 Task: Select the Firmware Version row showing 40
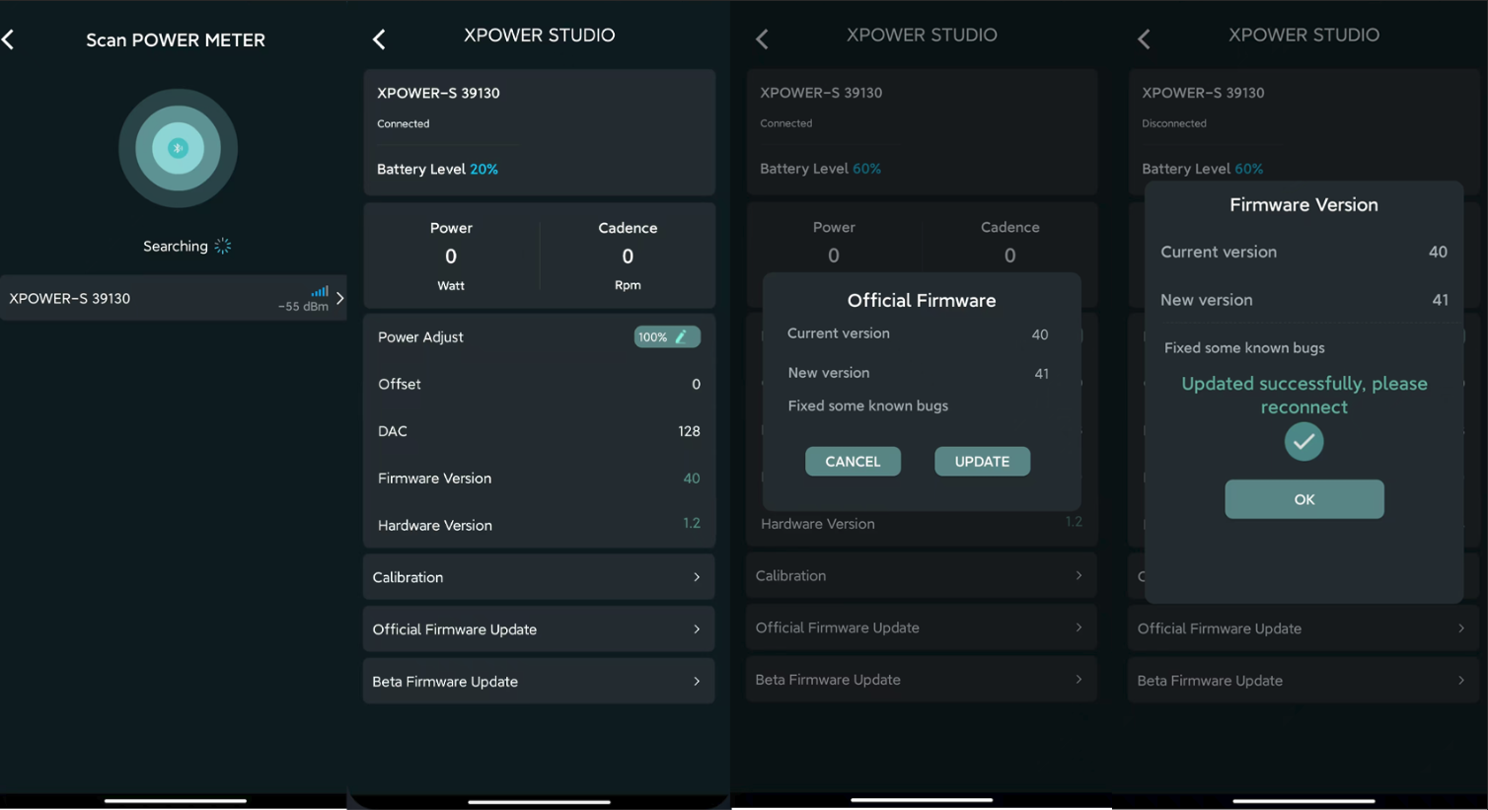click(538, 479)
